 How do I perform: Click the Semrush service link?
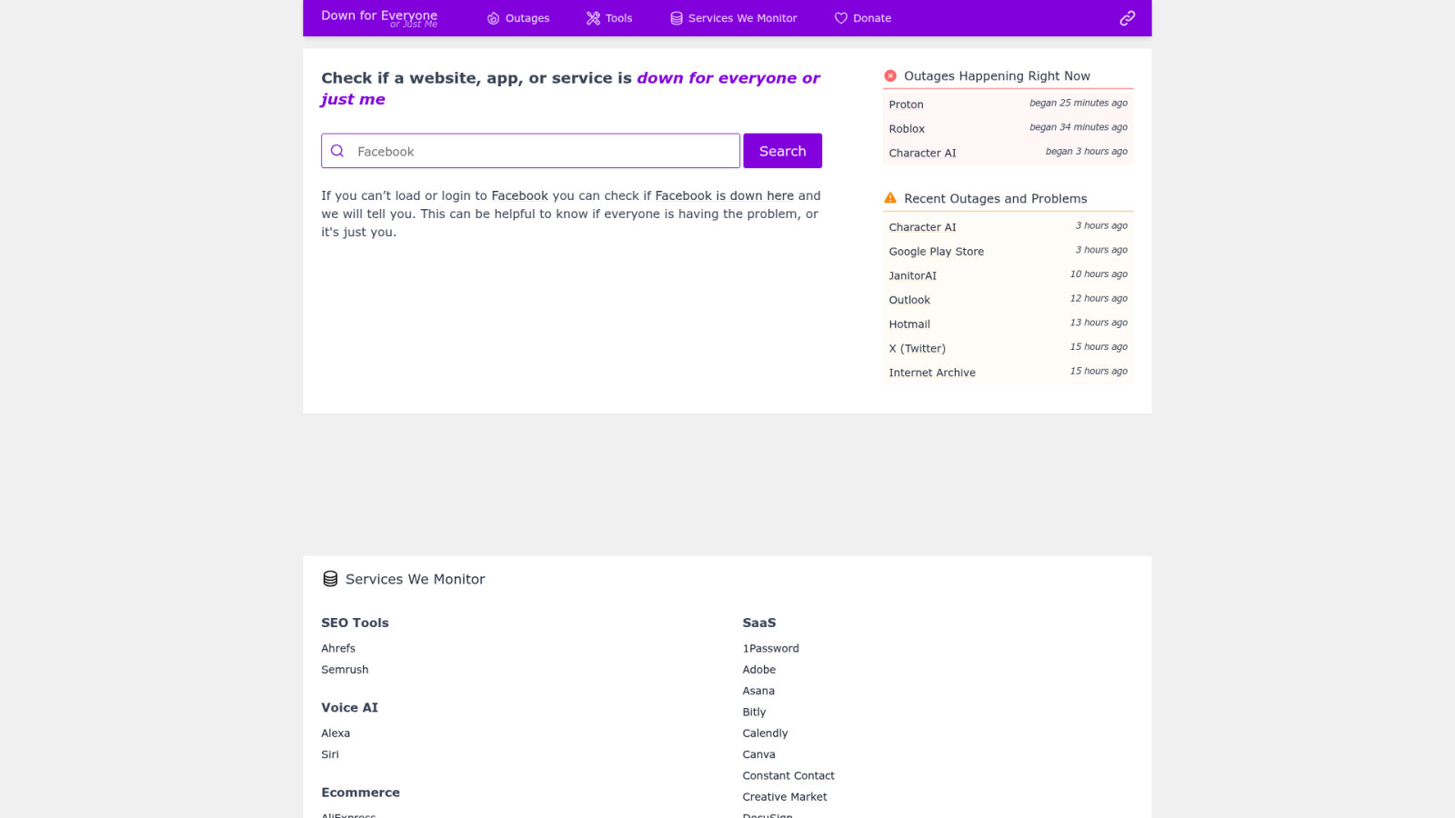point(345,670)
